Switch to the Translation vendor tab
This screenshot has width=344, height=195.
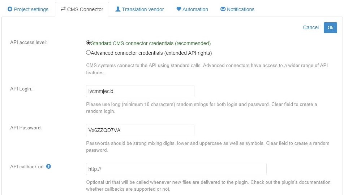tap(143, 9)
